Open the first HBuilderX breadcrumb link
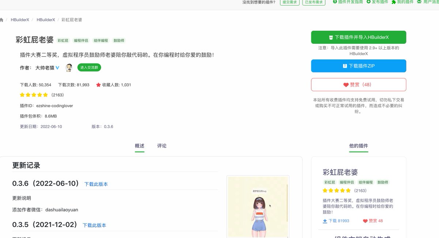The width and height of the screenshot is (439, 238). pyautogui.click(x=20, y=20)
